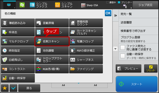
Task: Enable ファクス宛先と同じ画像で送信する checkbox
Action: [122, 47]
